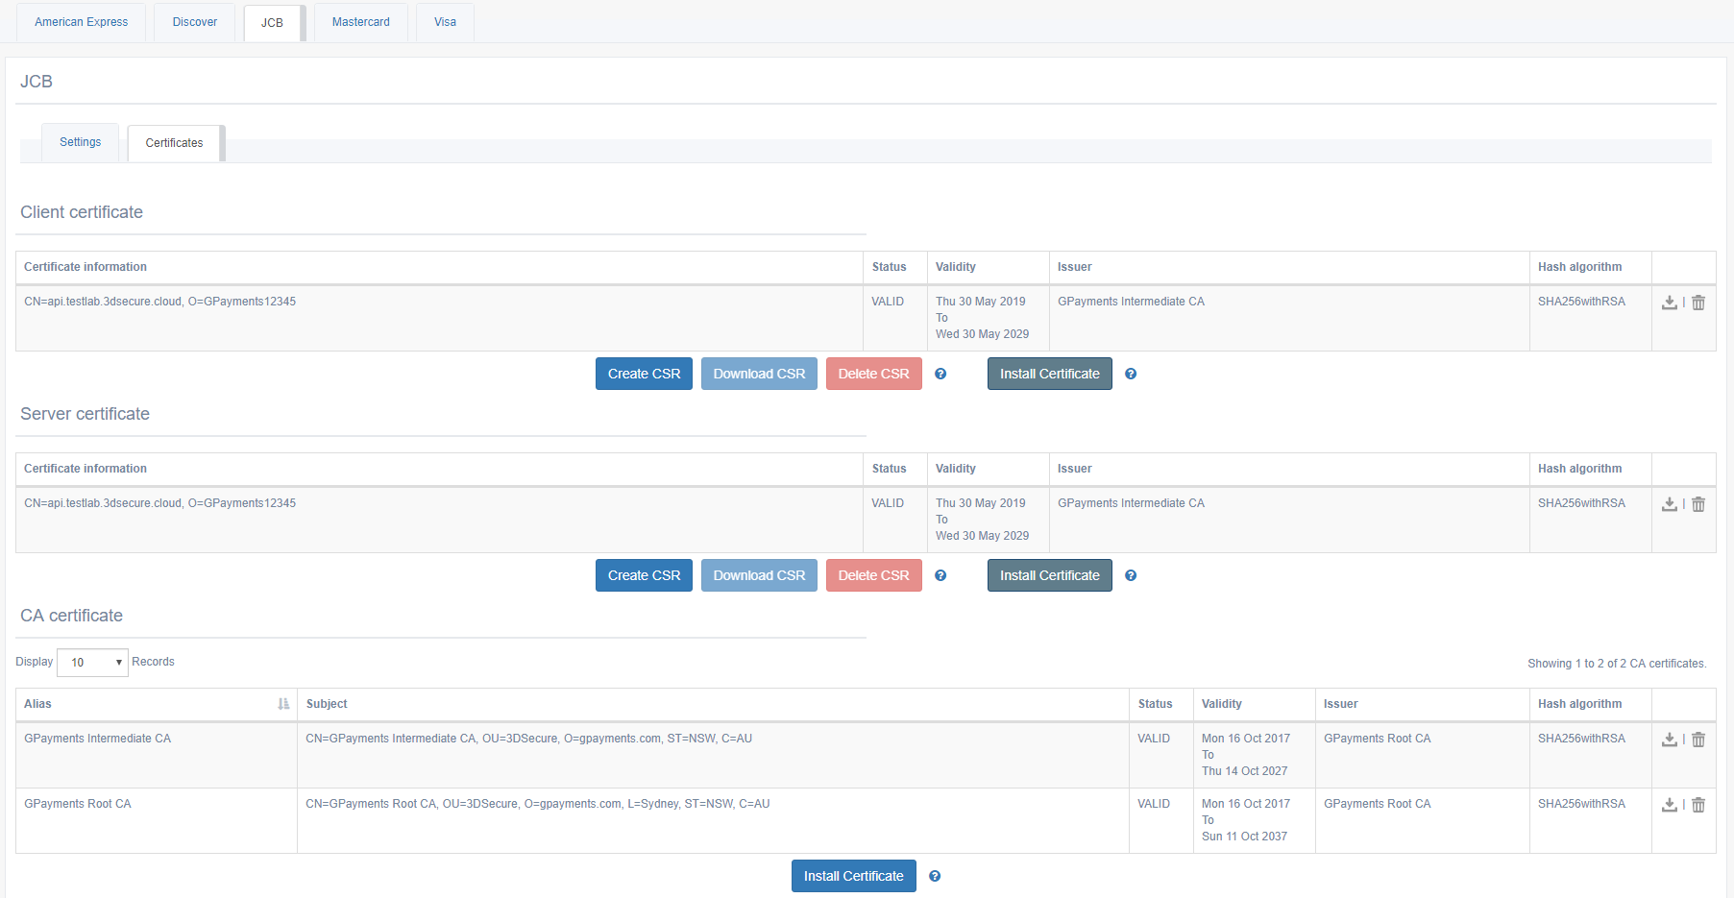This screenshot has width=1734, height=898.
Task: Open help icon beside CA Install Certificate
Action: 935,876
